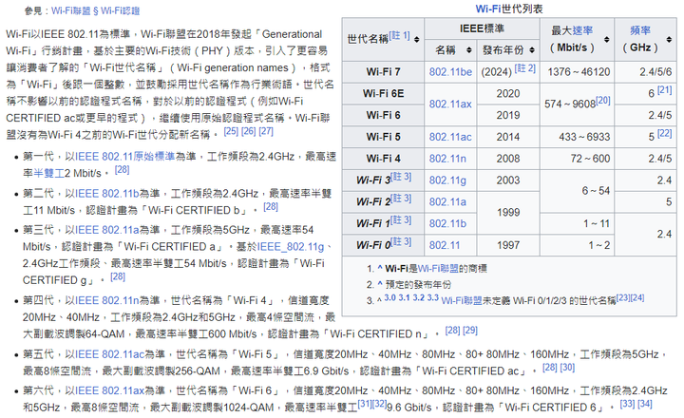Select the Wi-Fi 6E row header cell
Image resolution: width=684 pixels, height=418 pixels.
pyautogui.click(x=384, y=94)
